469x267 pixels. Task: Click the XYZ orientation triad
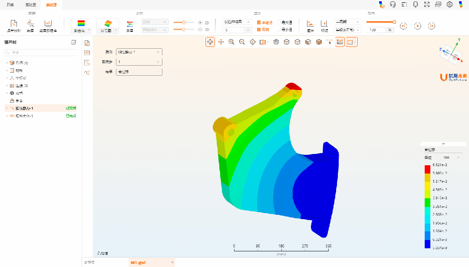(451, 53)
